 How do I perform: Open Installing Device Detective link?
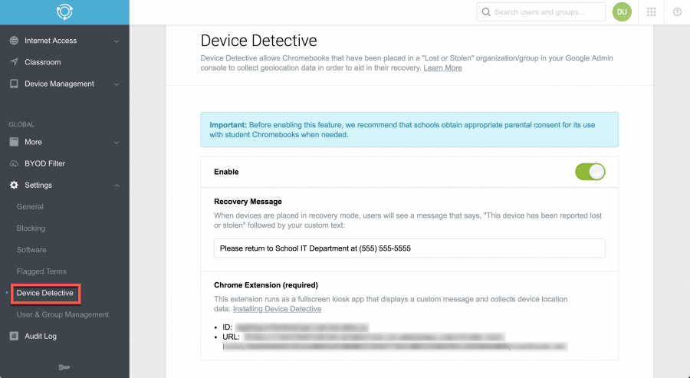click(x=277, y=309)
